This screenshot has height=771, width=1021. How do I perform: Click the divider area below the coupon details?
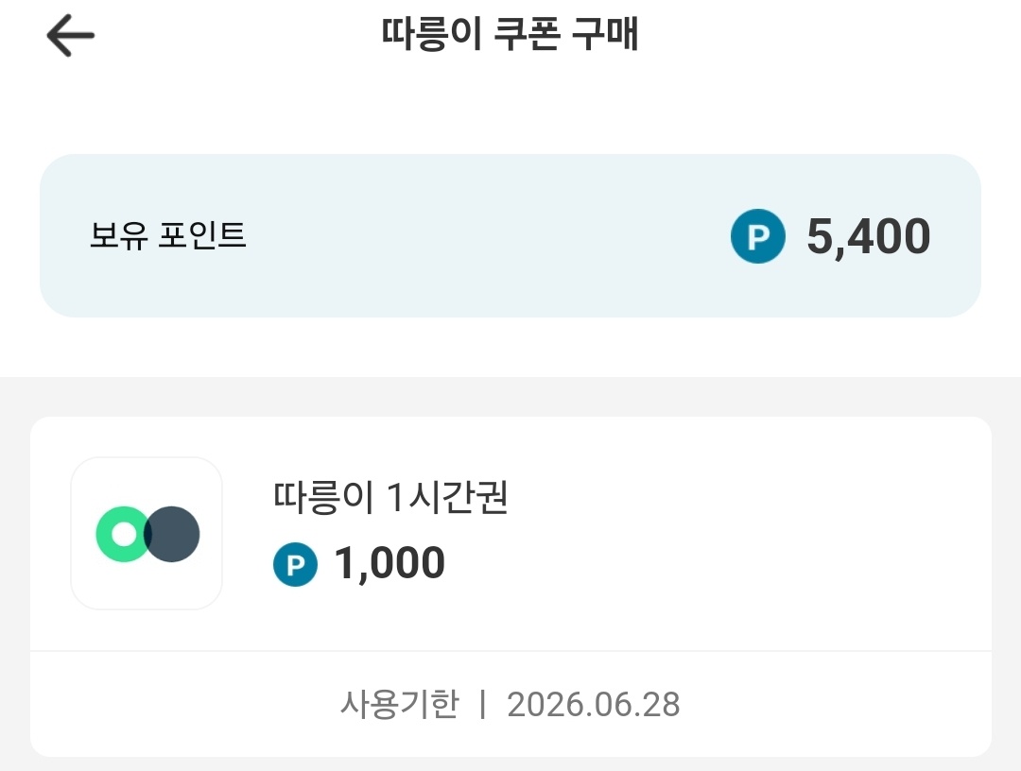point(510,650)
